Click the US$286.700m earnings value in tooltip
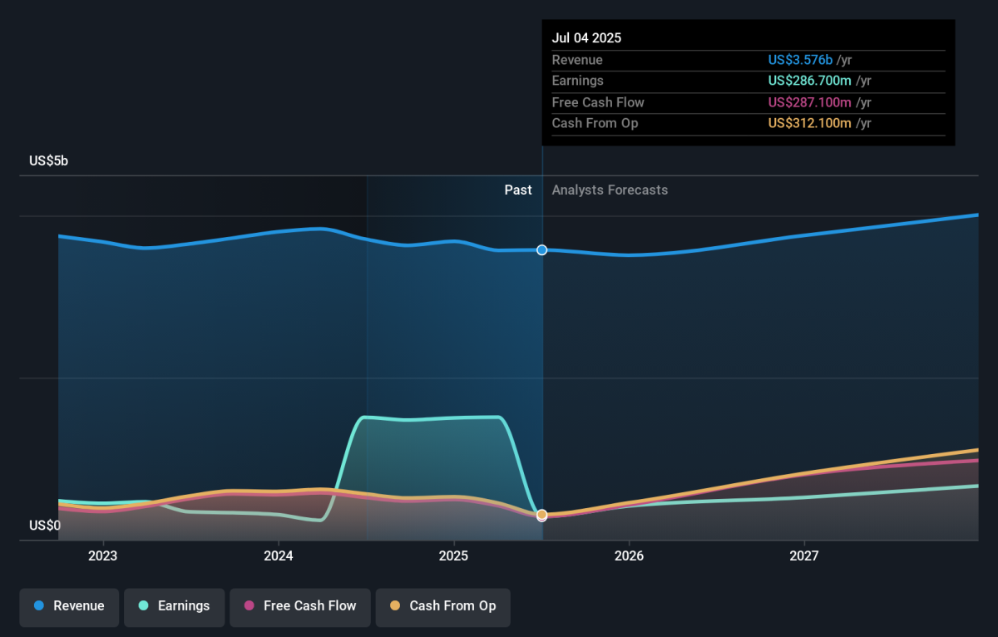 click(x=810, y=81)
